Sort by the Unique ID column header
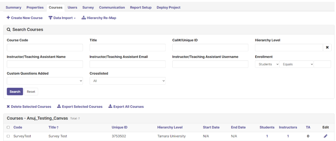The image size is (336, 141). 120,127
